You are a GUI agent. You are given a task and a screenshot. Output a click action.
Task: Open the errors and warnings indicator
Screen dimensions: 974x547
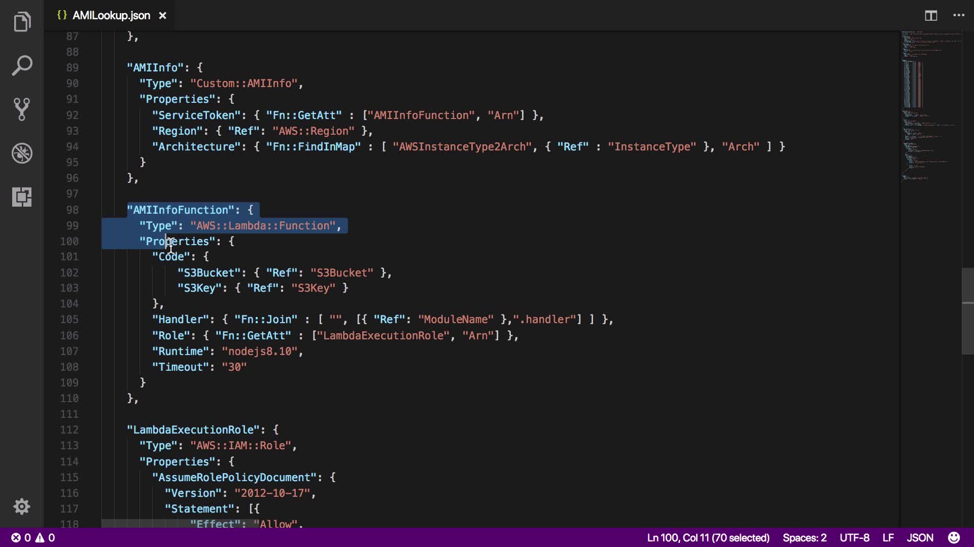coord(33,537)
